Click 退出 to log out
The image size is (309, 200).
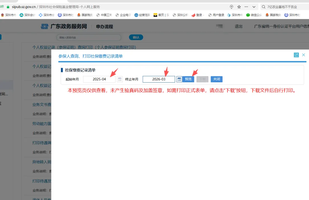238,26
